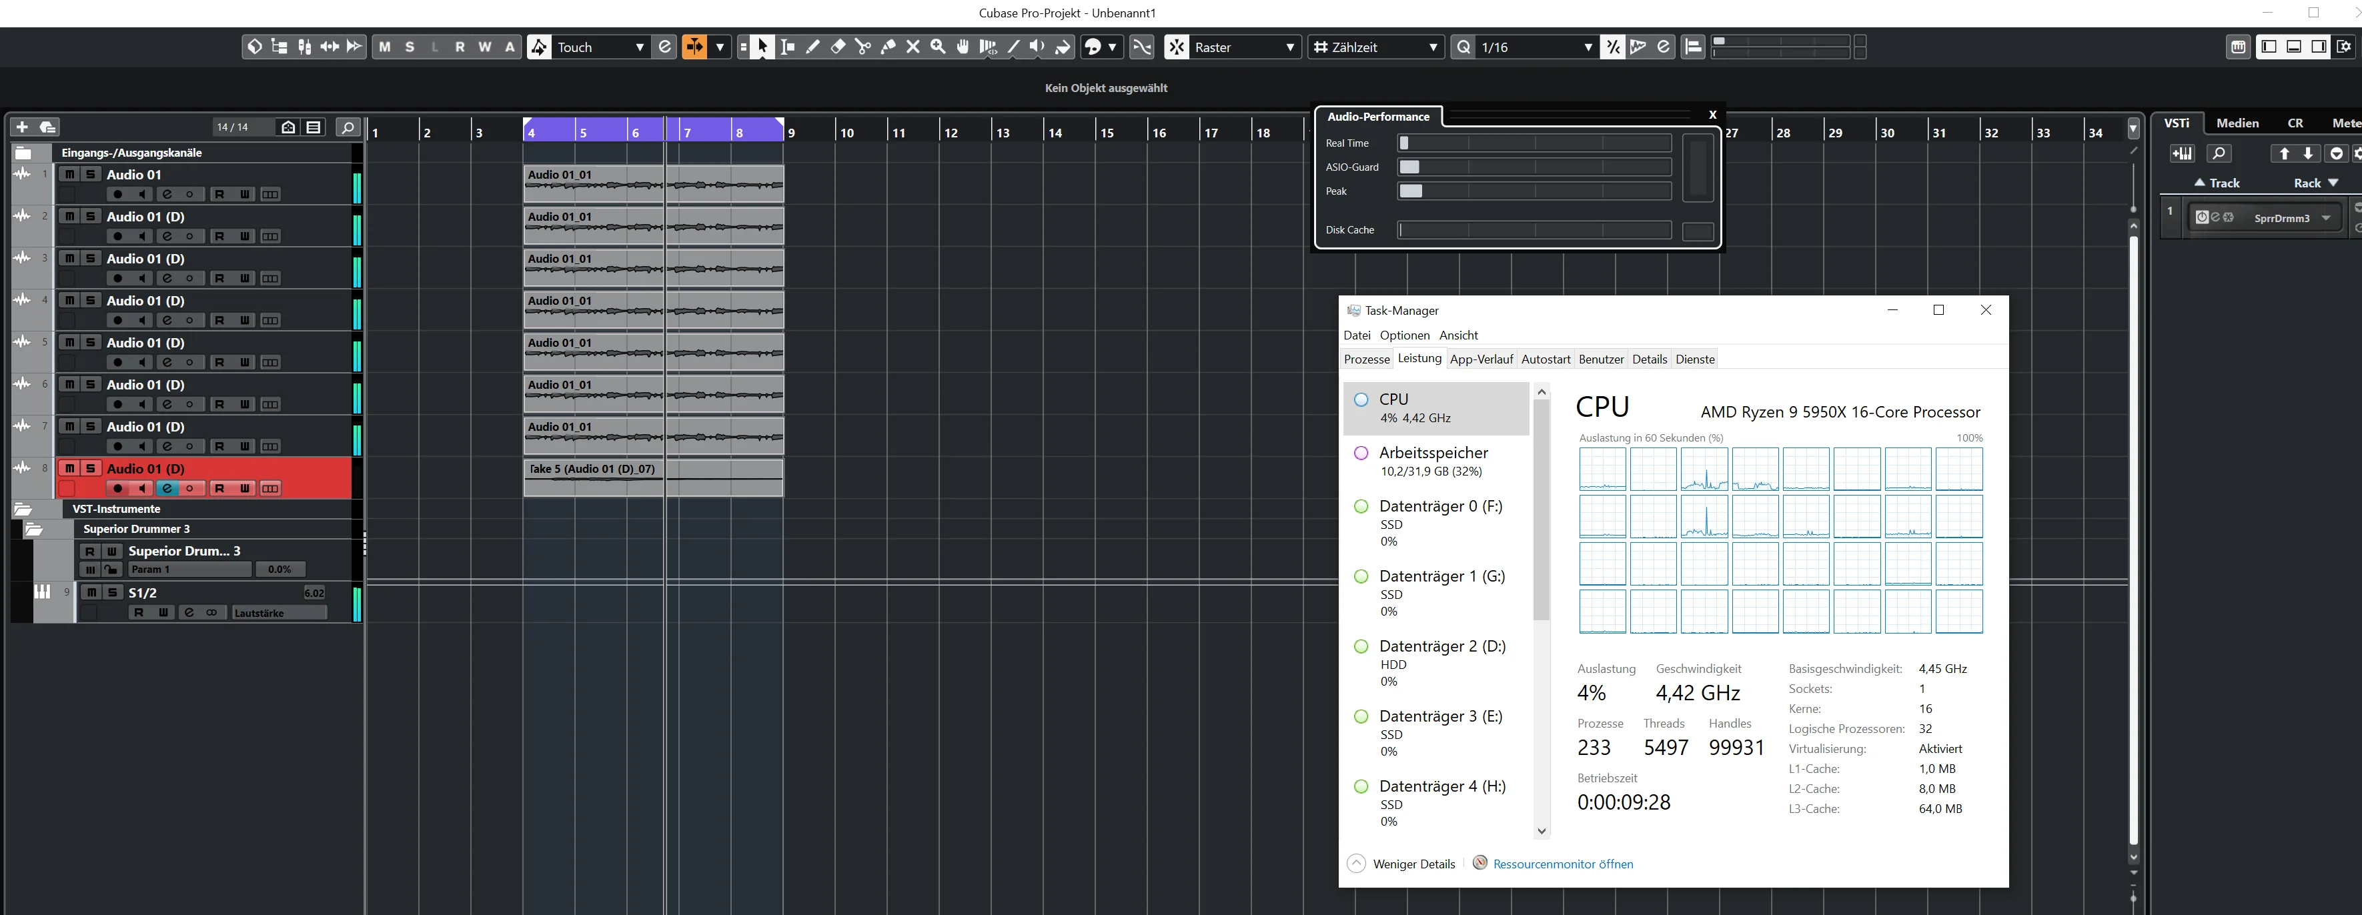Open the Optionen menu in Task-Manager

1405,335
